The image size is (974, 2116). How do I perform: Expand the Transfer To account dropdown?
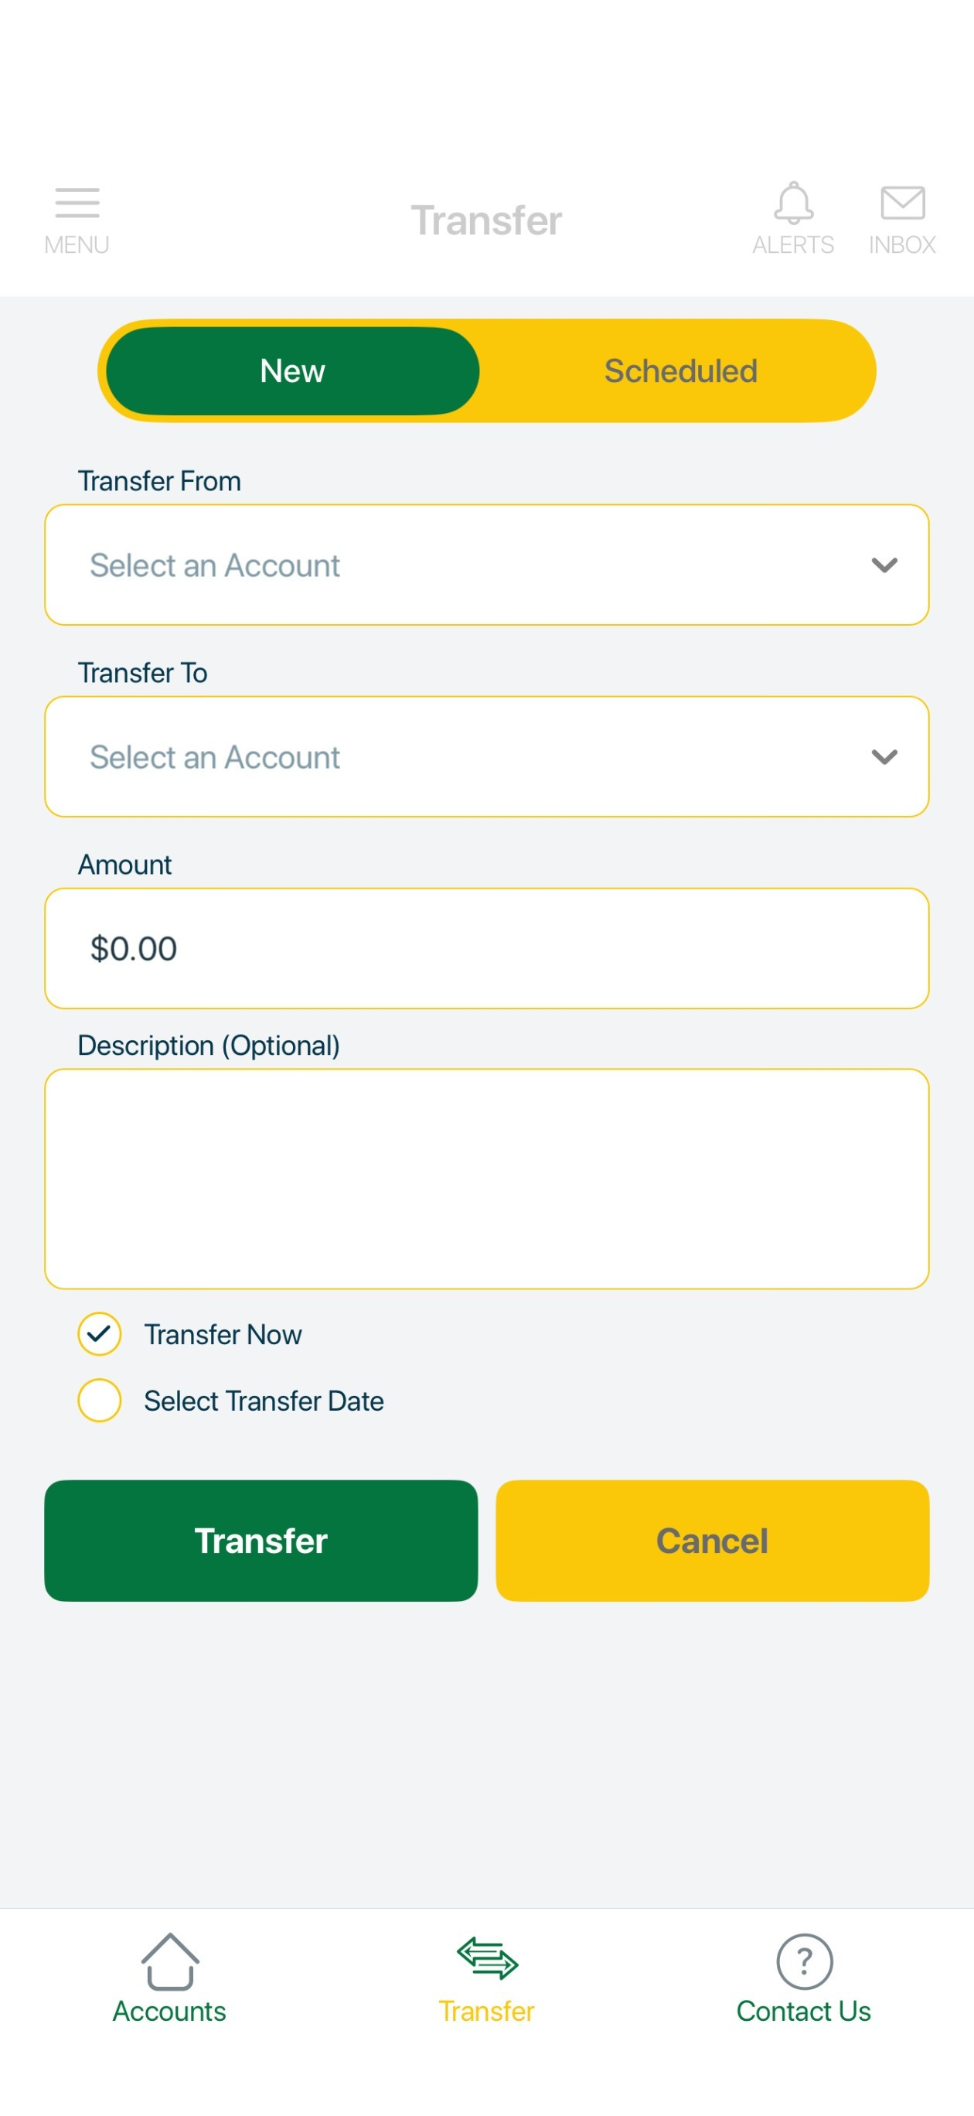coord(487,756)
